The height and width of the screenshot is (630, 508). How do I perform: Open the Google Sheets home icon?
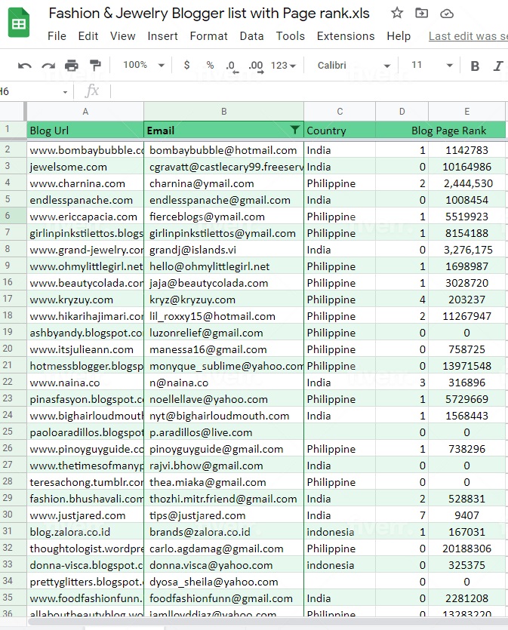click(19, 24)
